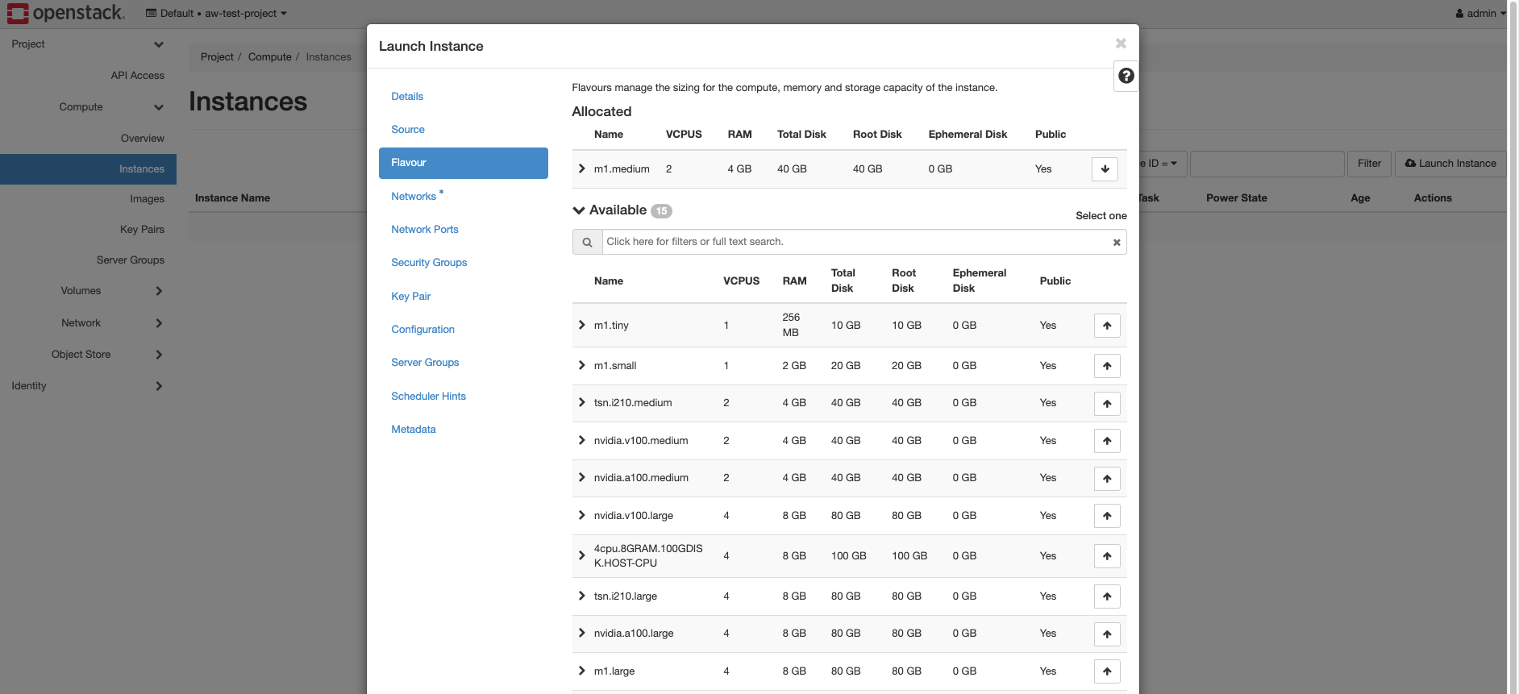
Task: Collapse the Available flavours section
Action: 579,210
